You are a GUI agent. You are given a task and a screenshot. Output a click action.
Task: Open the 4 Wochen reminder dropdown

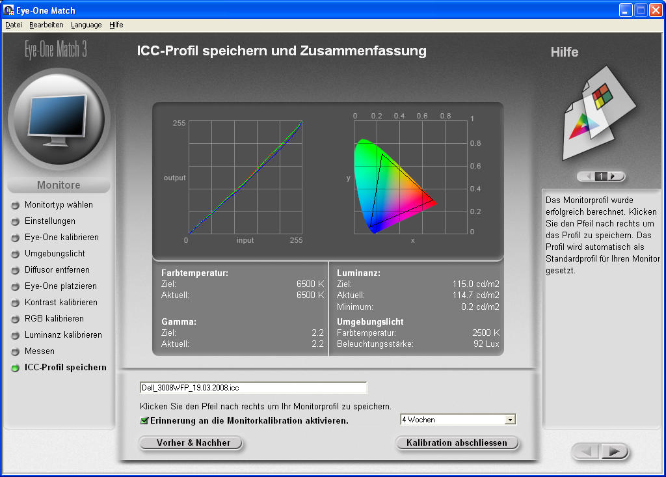(510, 420)
